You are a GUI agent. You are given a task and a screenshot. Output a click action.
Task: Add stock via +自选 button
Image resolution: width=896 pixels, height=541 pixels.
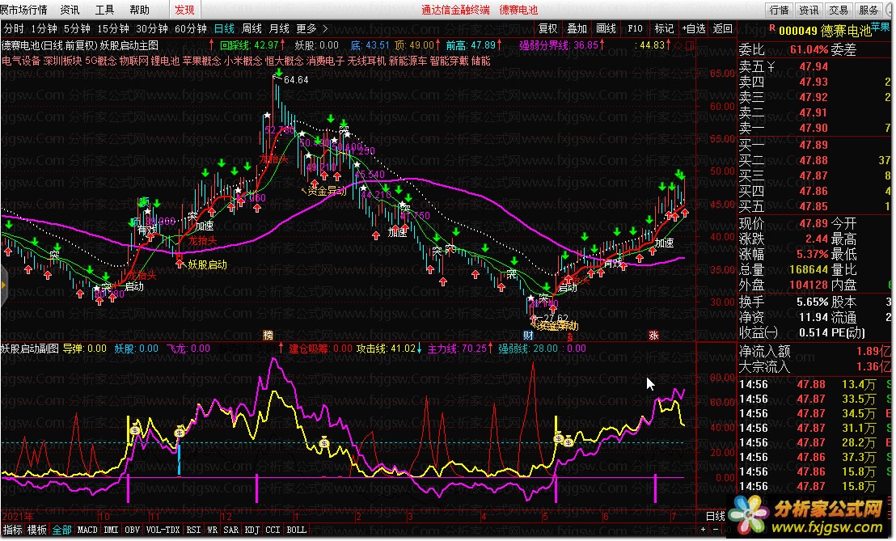694,28
